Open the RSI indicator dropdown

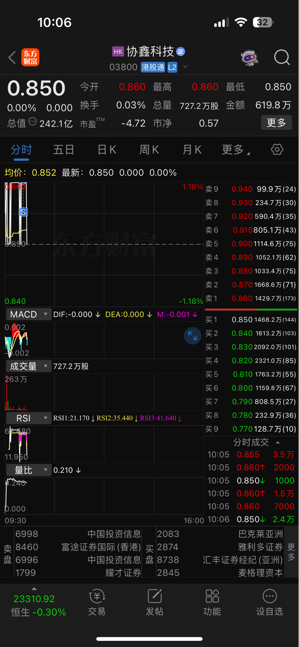click(28, 418)
